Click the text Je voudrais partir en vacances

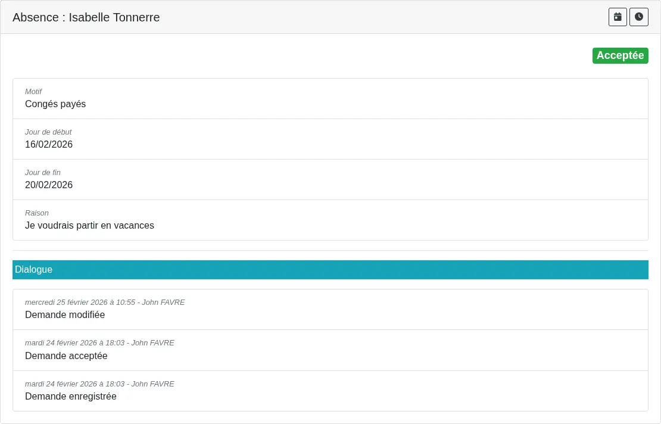point(89,226)
